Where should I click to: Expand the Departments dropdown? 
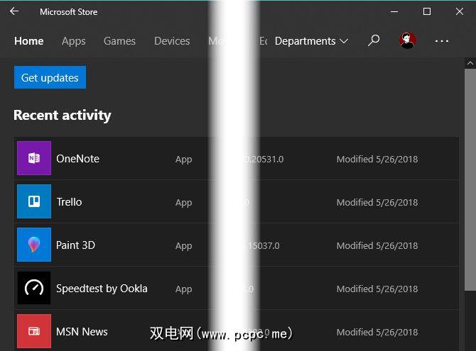pyautogui.click(x=311, y=41)
